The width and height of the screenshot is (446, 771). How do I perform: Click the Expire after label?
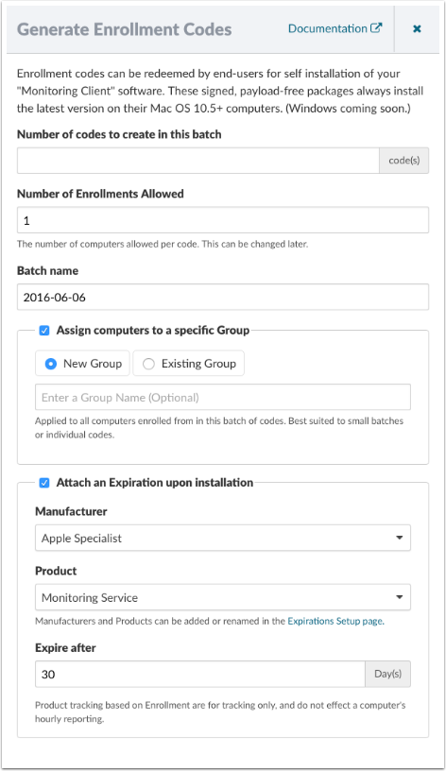tap(65, 648)
